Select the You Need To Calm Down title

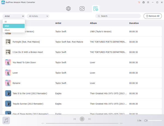pos(24,62)
